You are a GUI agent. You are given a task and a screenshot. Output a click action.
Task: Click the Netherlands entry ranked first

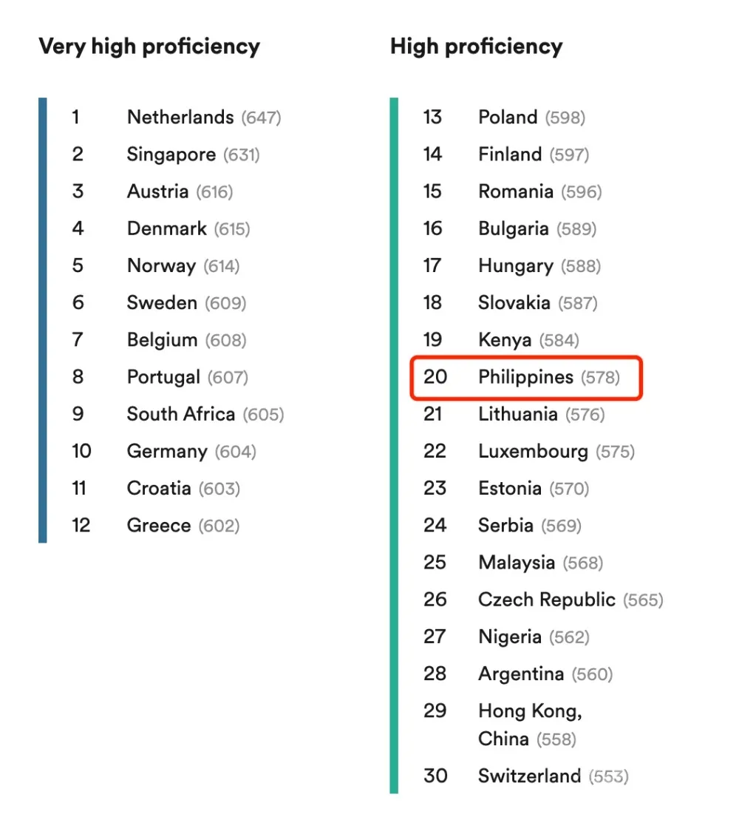click(x=177, y=117)
